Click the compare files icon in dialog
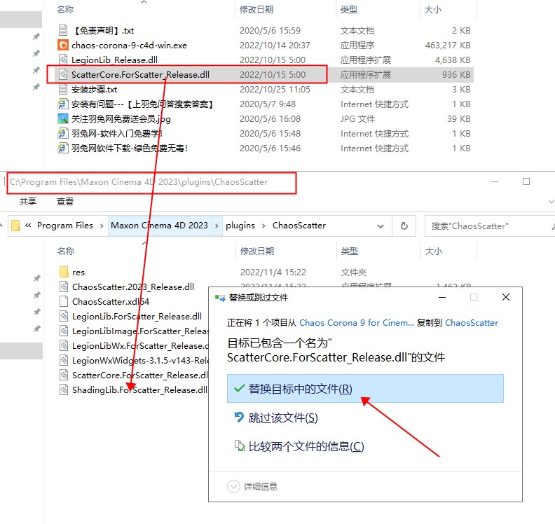Viewport: 555px width, 524px height. coord(240,446)
